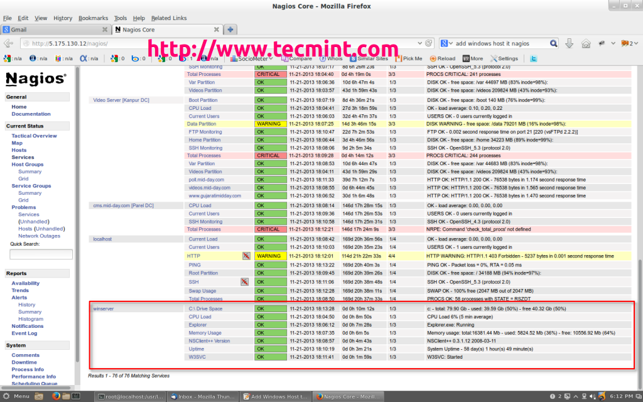
Task: Open Event Log link
Action: 24,333
